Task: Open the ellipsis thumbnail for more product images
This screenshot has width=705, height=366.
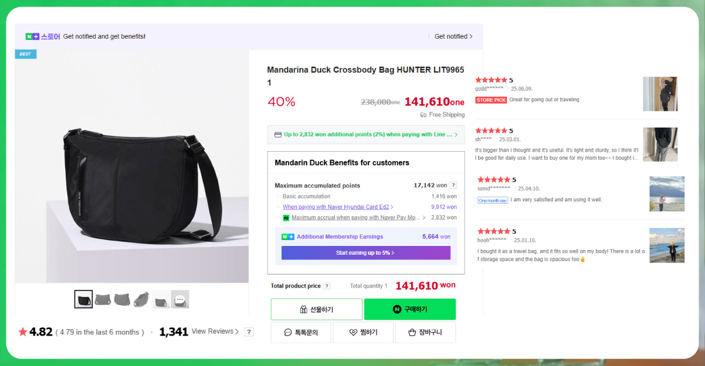Action: [179, 299]
